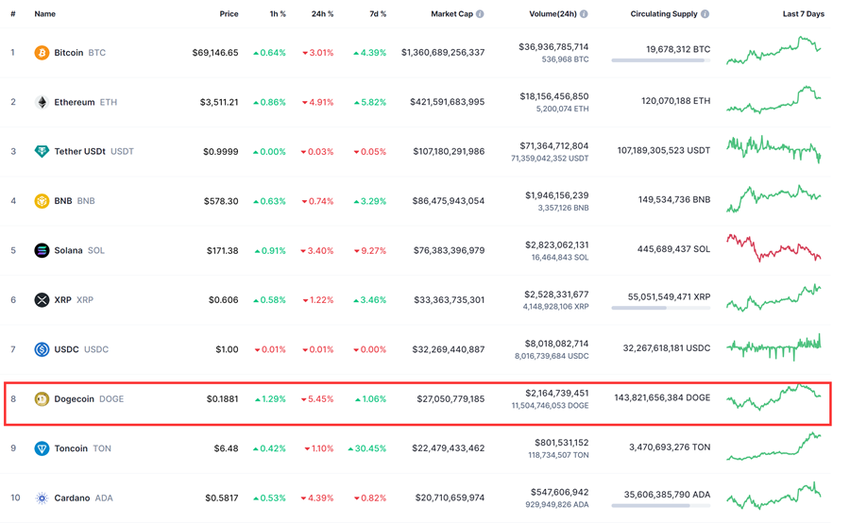This screenshot has height=523, width=850.
Task: Click the Circulating Supply info icon
Action: click(705, 14)
